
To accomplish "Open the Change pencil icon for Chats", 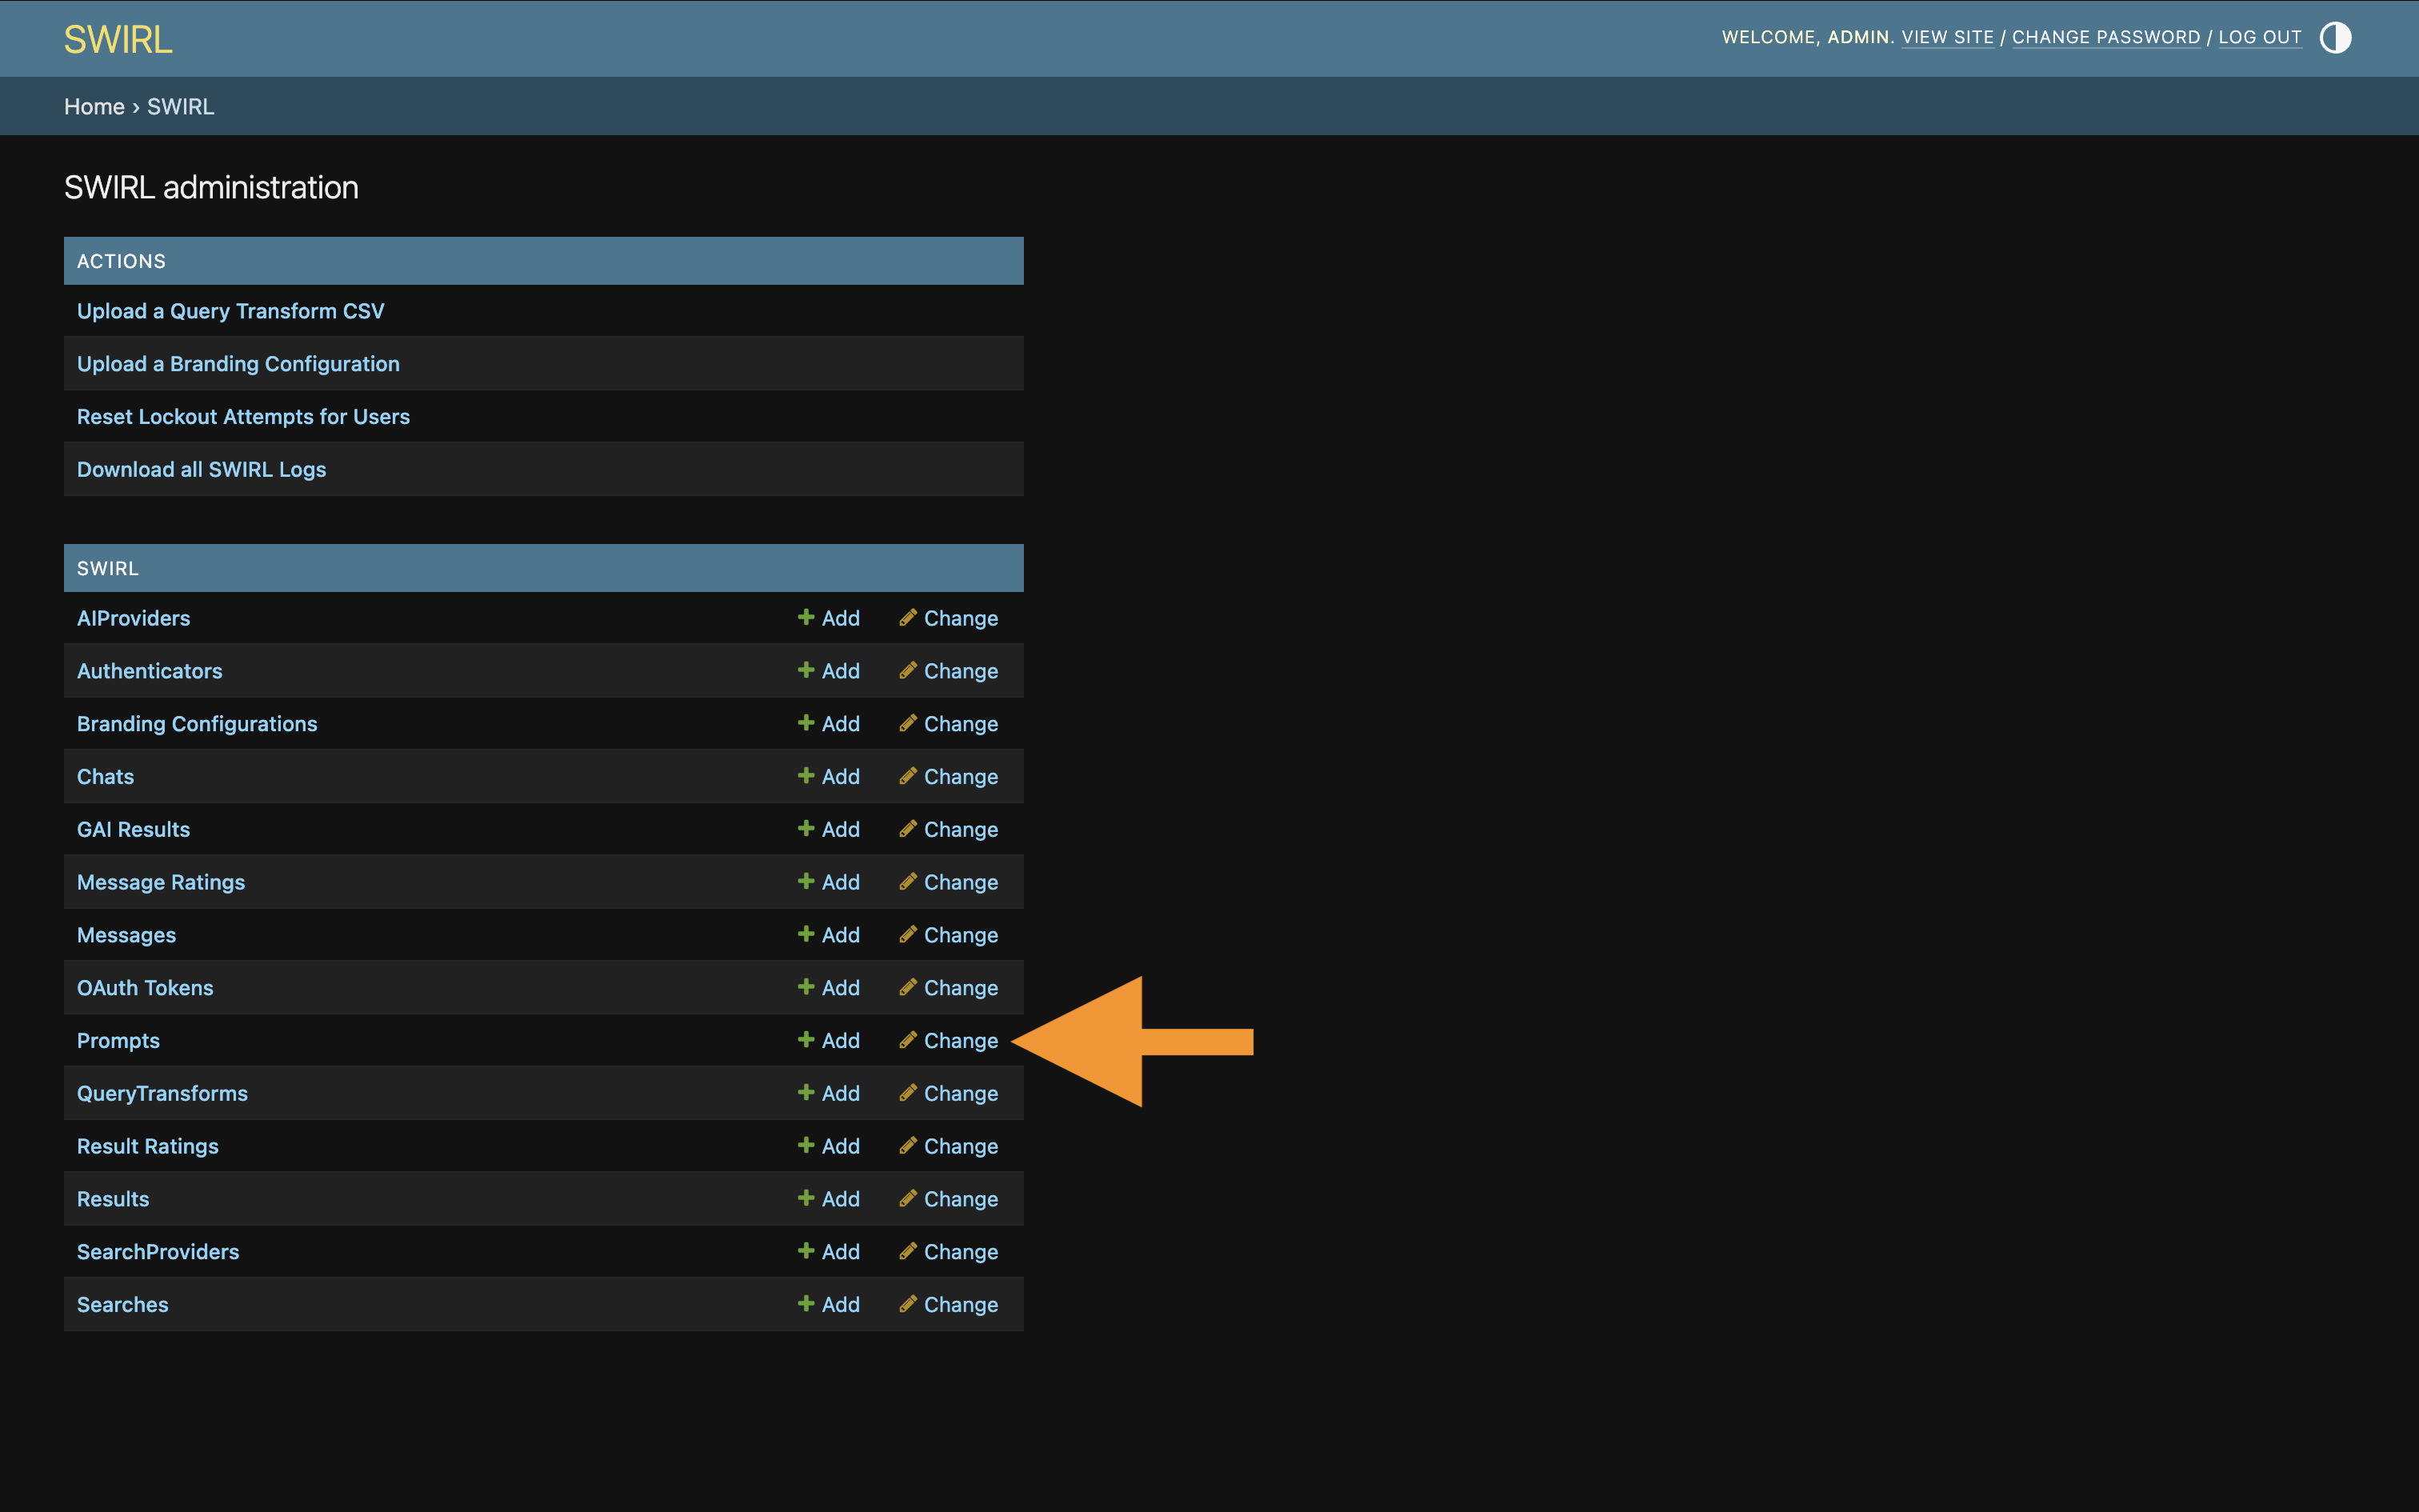I will pos(908,776).
